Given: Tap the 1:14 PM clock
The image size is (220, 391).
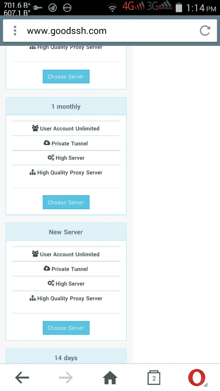Looking at the screenshot, I should tap(201, 8).
